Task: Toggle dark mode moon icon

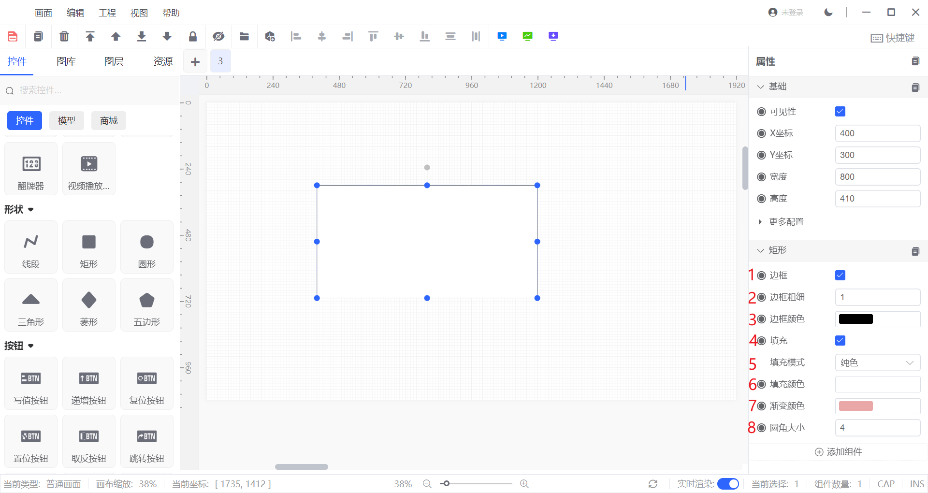Action: click(x=828, y=13)
